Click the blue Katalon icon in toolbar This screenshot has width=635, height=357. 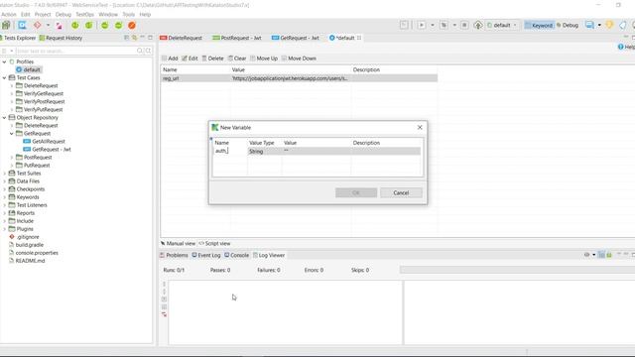click(x=22, y=25)
